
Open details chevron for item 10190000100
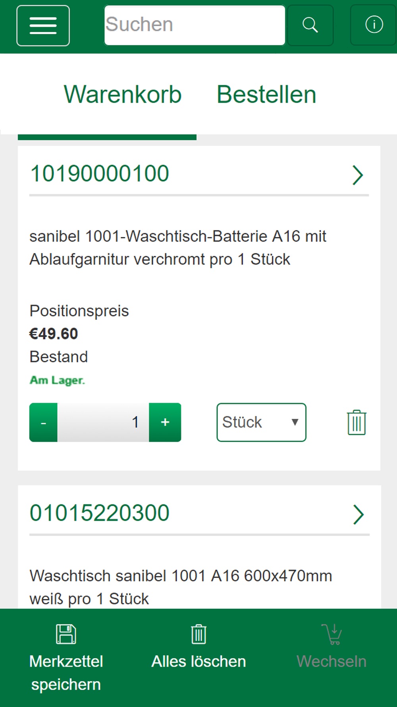coord(358,175)
